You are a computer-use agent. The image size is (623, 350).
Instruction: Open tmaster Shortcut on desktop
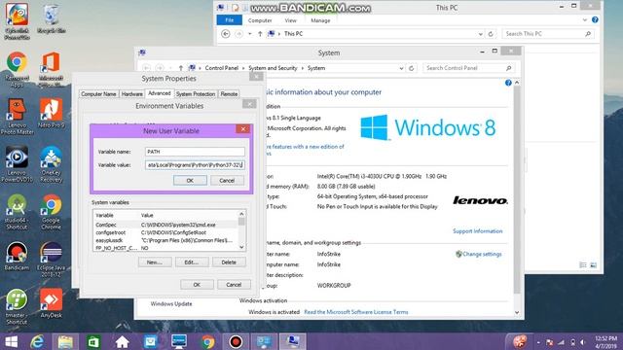17,307
